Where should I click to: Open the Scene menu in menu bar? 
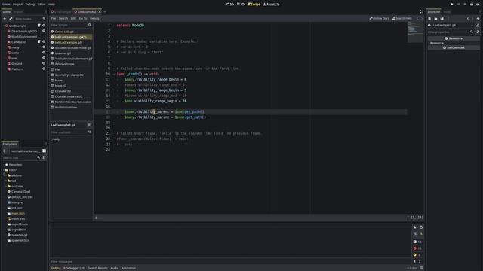6,5
